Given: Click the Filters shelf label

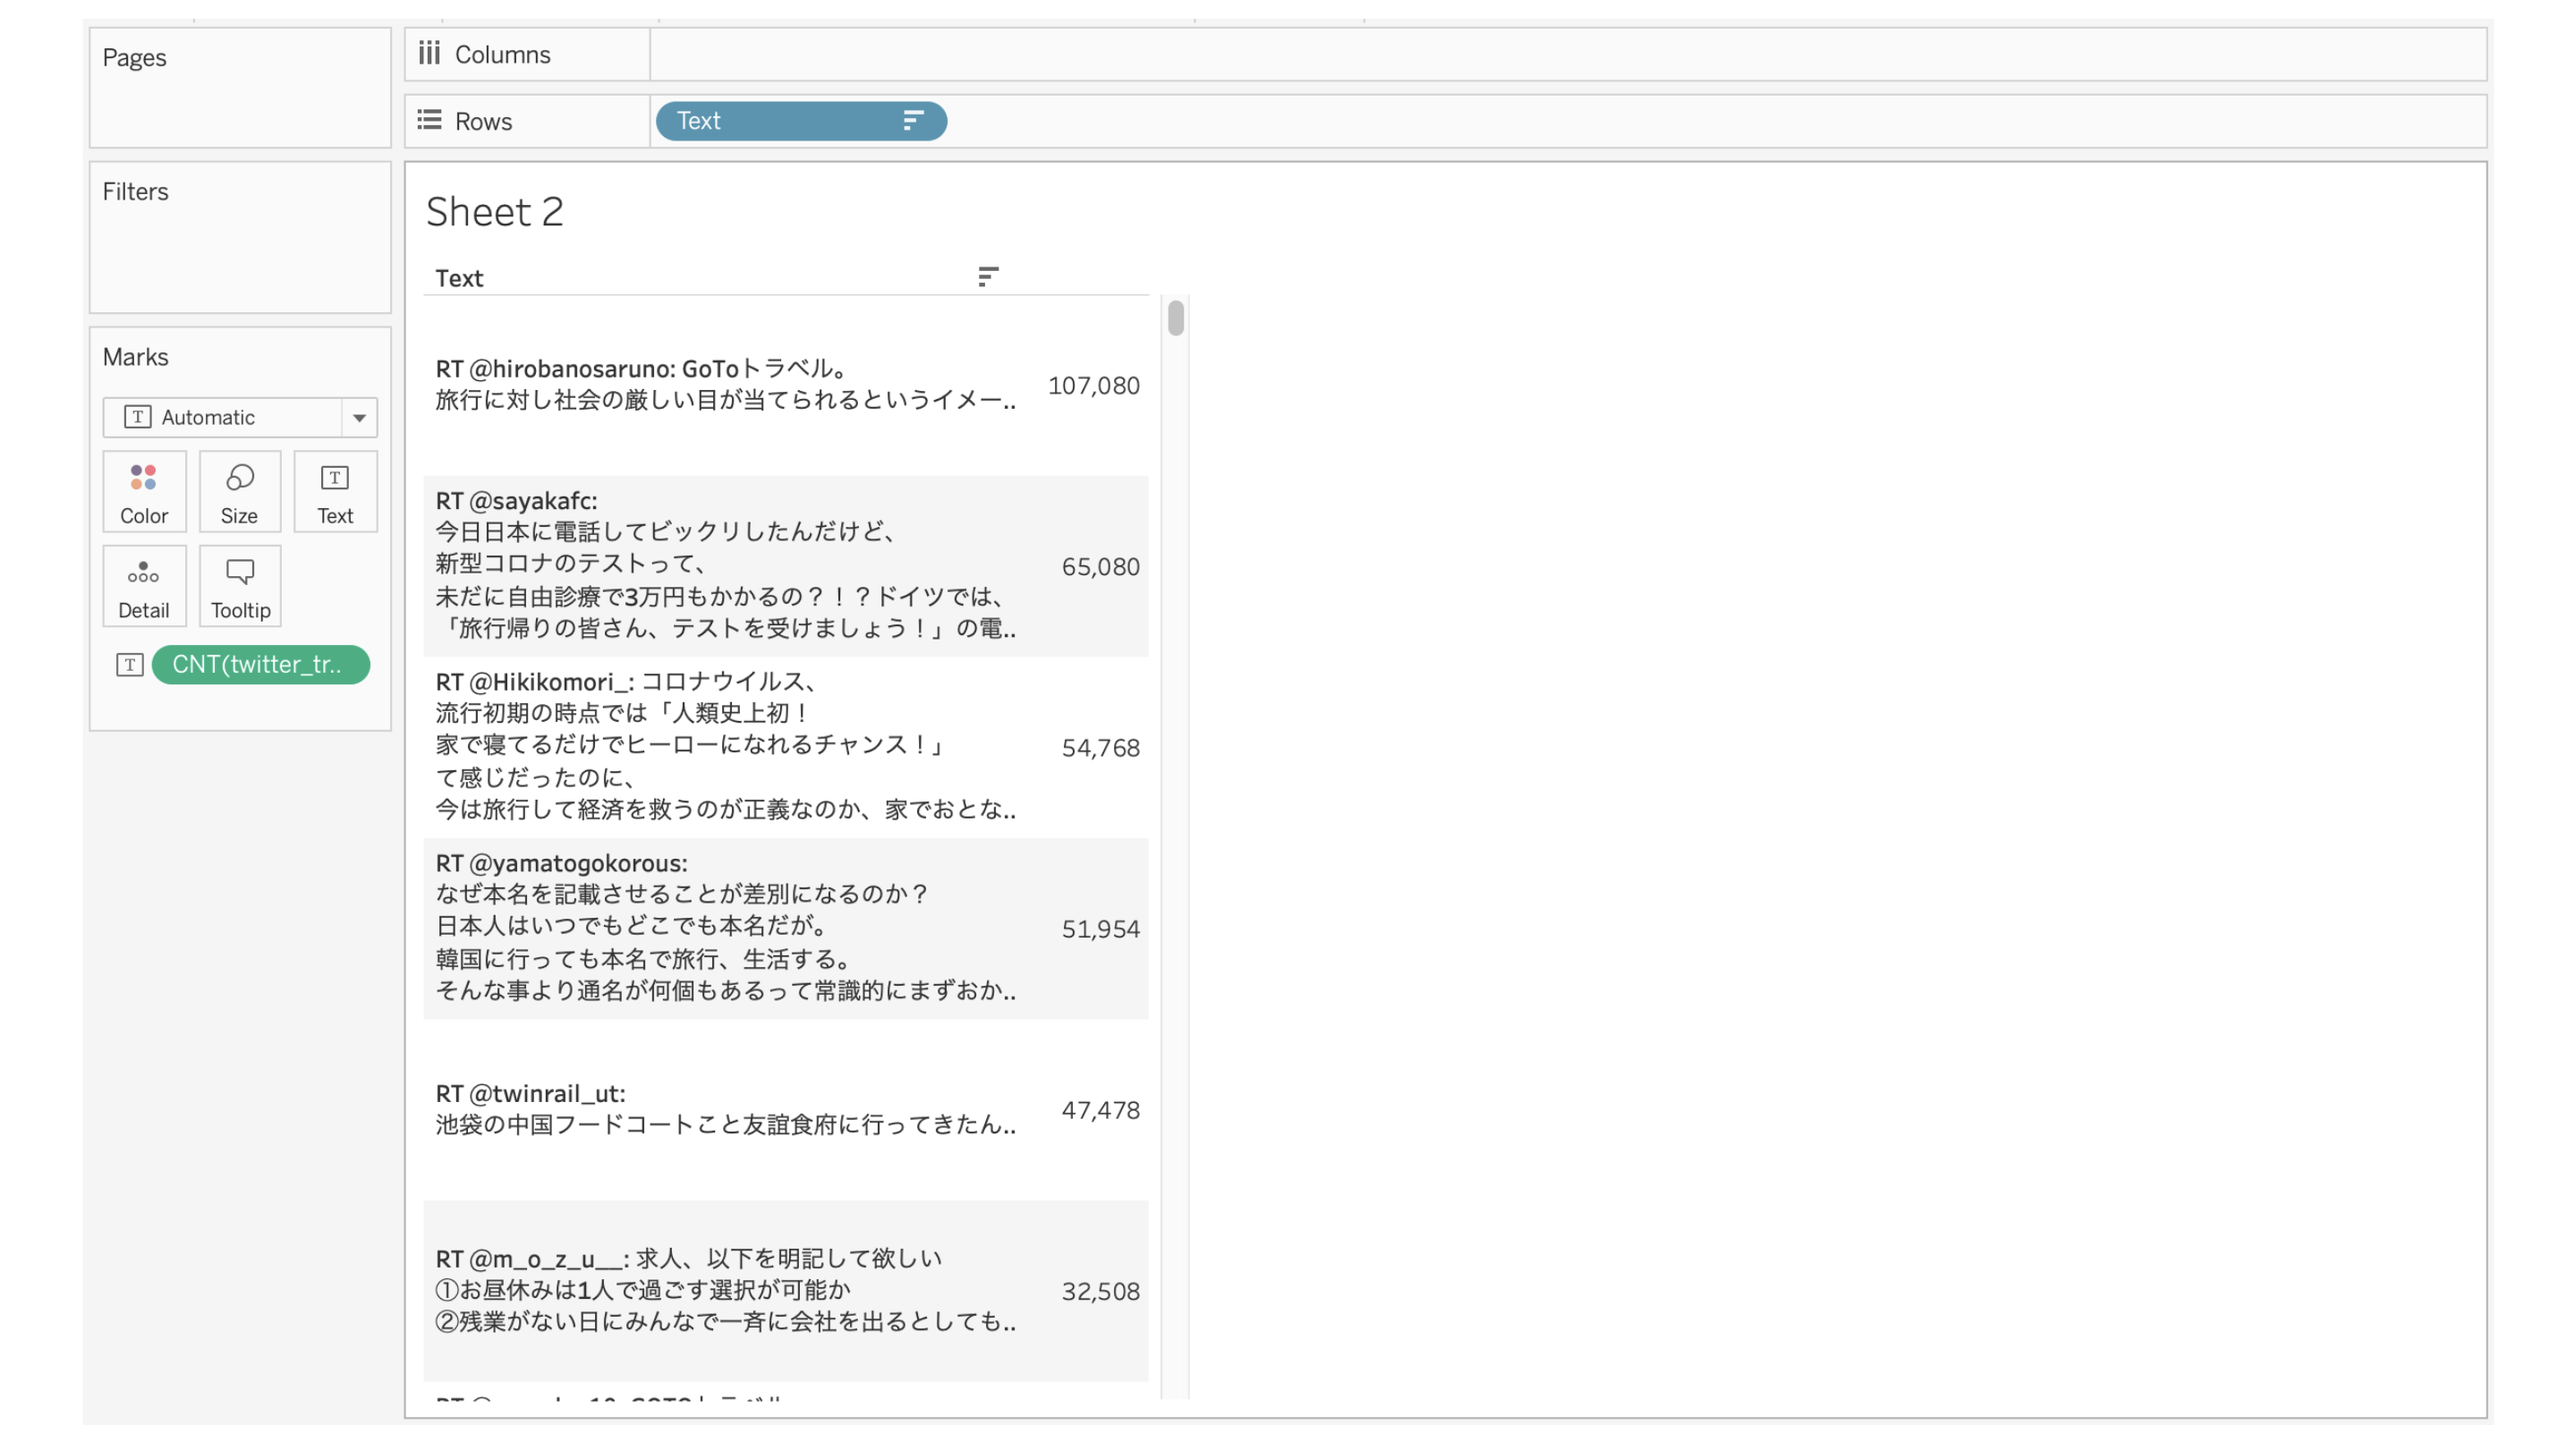Looking at the screenshot, I should [x=135, y=191].
